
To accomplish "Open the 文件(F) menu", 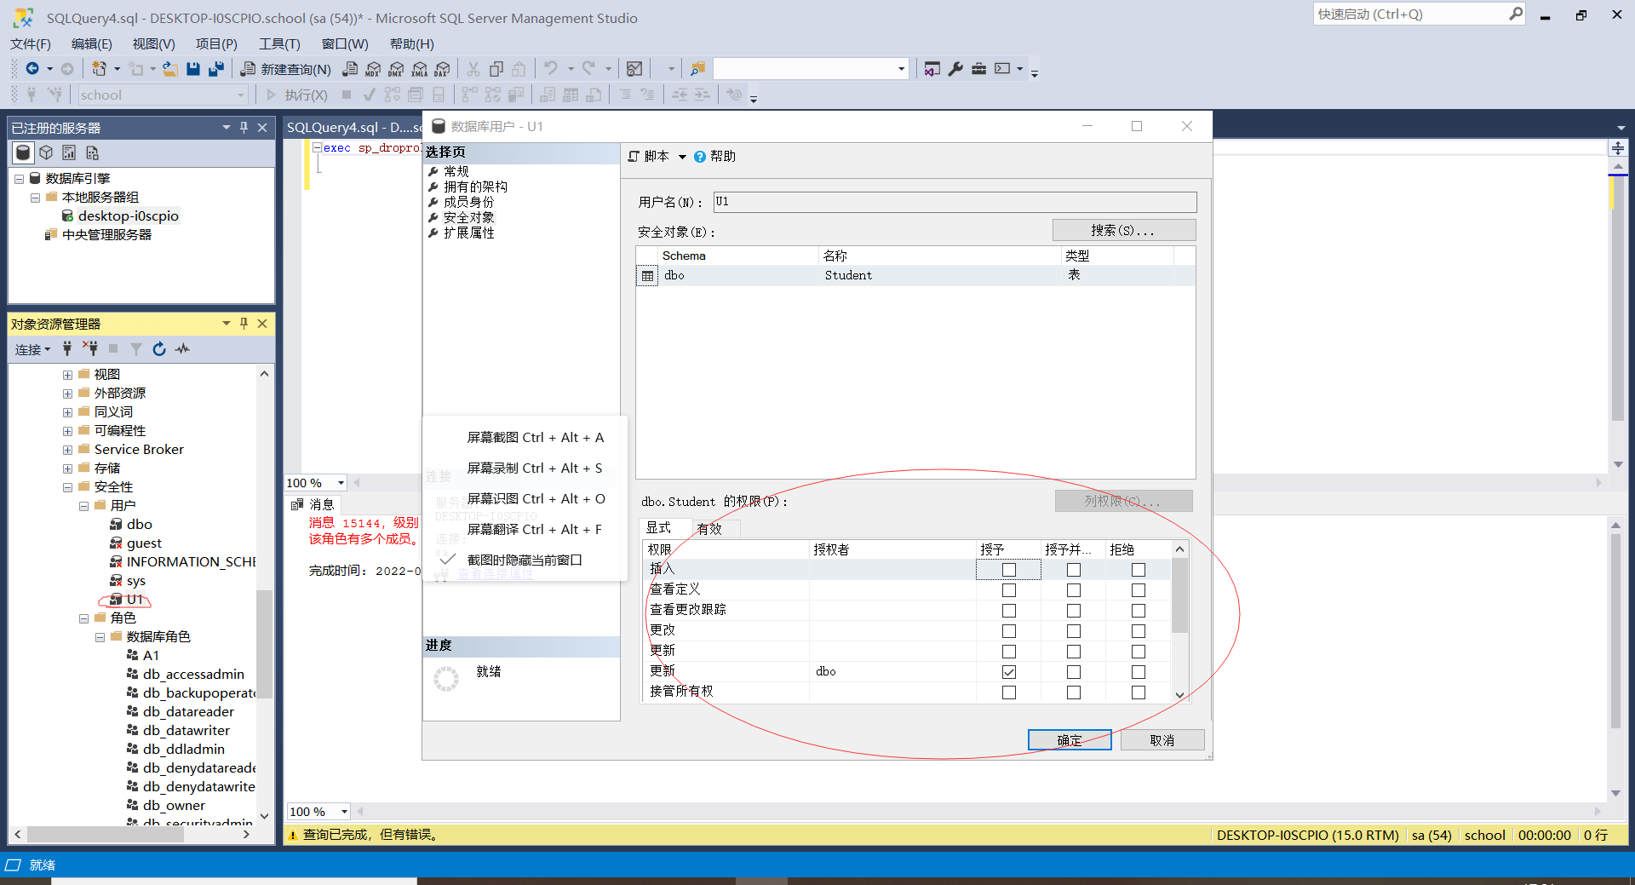I will pos(31,43).
